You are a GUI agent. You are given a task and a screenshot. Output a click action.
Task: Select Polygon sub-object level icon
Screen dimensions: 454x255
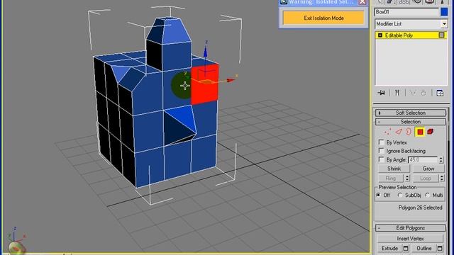pos(420,132)
